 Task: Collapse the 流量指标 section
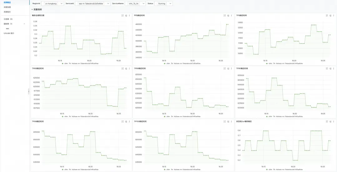[32, 9]
